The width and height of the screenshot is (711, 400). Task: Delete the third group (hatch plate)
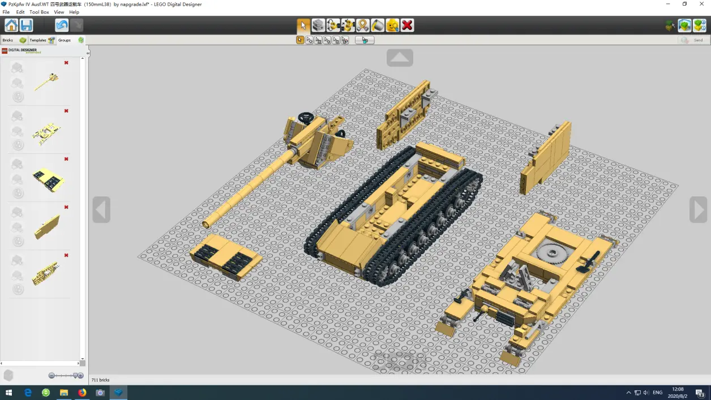pyautogui.click(x=66, y=159)
